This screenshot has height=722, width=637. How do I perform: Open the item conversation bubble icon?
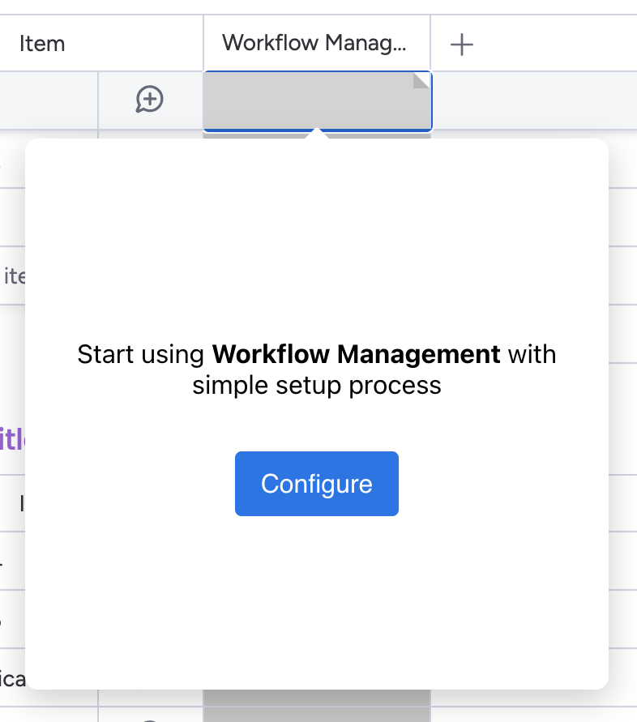(149, 100)
